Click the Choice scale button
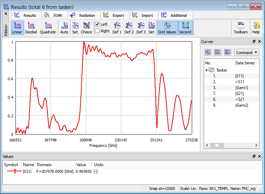Viewport: 265px width, 194px height. pos(86,28)
